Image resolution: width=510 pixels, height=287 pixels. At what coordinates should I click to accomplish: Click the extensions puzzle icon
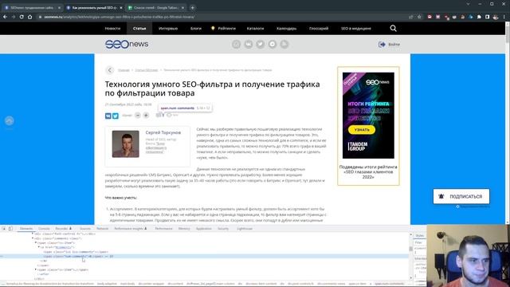479,17
